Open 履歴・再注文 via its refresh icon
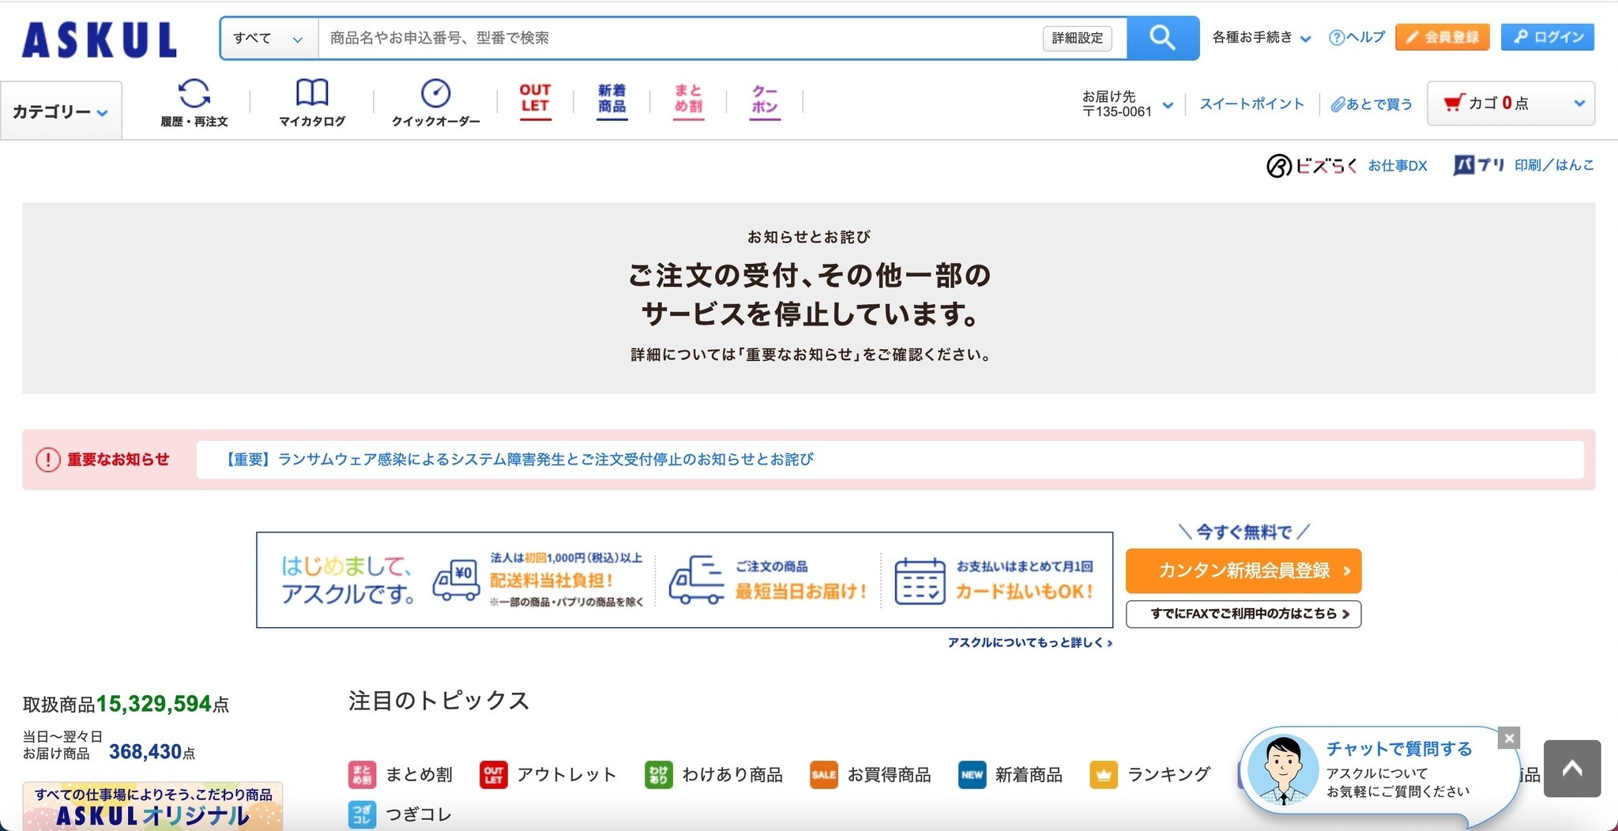Screen dimensions: 1618x831 coord(194,95)
